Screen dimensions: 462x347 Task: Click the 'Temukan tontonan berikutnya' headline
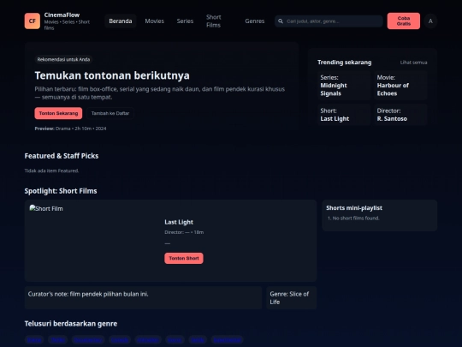pyautogui.click(x=112, y=75)
